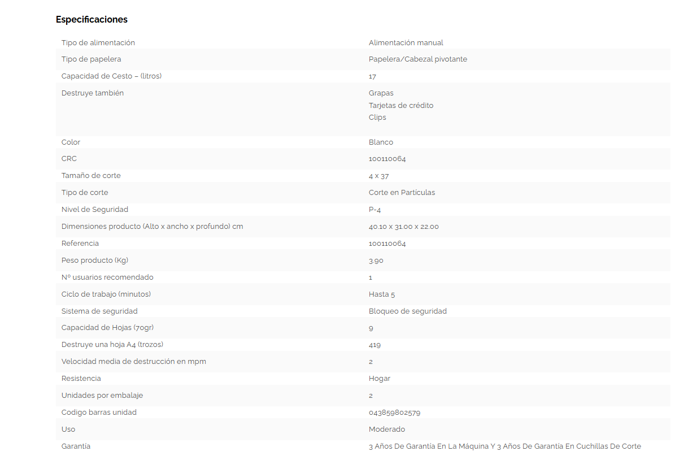
Task: Click Grapas in Destruye también list
Action: [381, 93]
